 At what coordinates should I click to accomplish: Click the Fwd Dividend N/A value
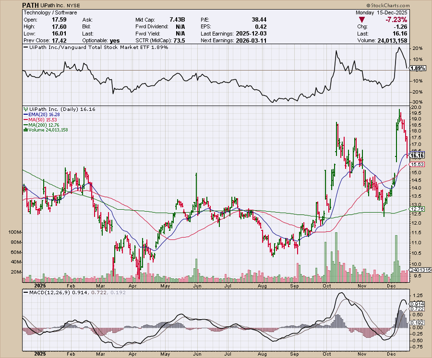coord(180,27)
